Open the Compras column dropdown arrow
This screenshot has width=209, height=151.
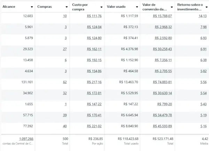(67, 7)
